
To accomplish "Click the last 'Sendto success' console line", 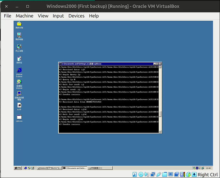I will point(70,124).
